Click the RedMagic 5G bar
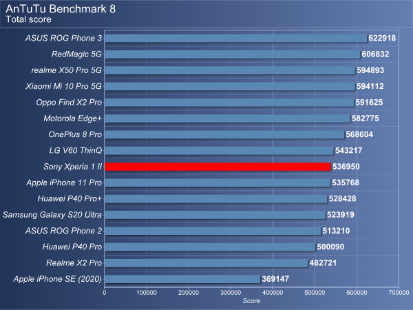The image size is (413, 310). (x=233, y=54)
